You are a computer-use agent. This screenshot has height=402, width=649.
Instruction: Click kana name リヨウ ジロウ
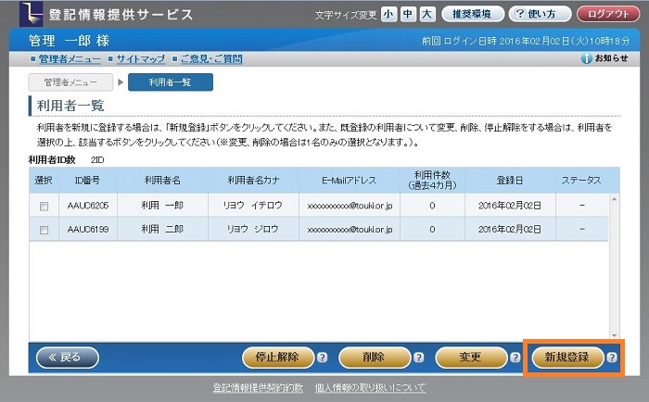253,229
